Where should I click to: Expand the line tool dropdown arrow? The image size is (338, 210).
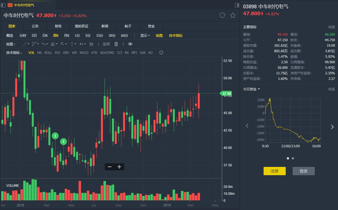tap(28, 44)
